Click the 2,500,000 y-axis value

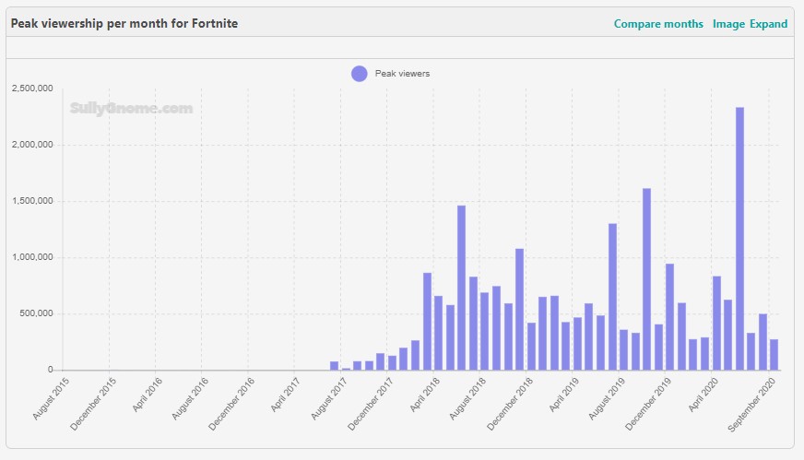32,88
